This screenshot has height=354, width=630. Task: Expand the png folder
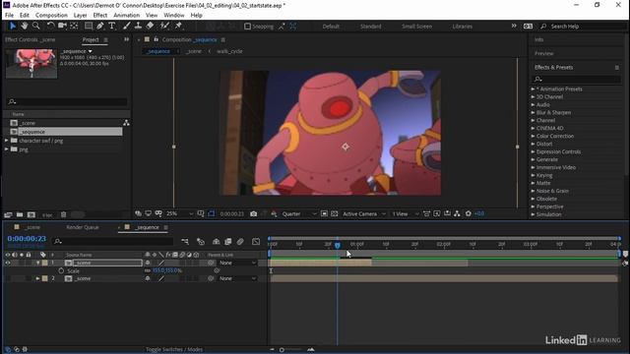click(x=7, y=149)
